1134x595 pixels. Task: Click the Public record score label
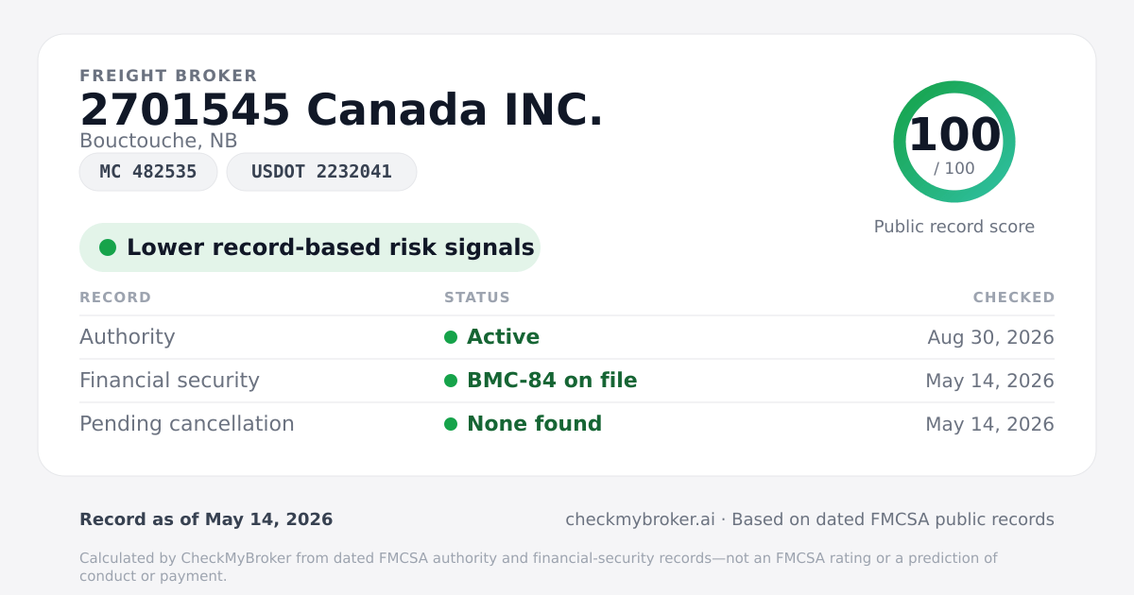[x=954, y=227]
